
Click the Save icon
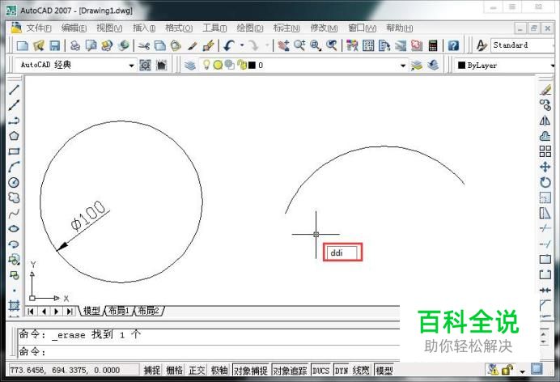(x=54, y=45)
